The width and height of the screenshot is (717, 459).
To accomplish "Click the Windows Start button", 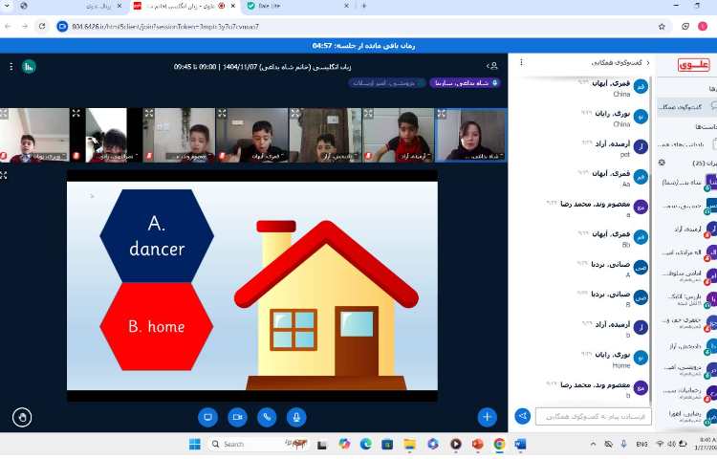I will coord(195,444).
